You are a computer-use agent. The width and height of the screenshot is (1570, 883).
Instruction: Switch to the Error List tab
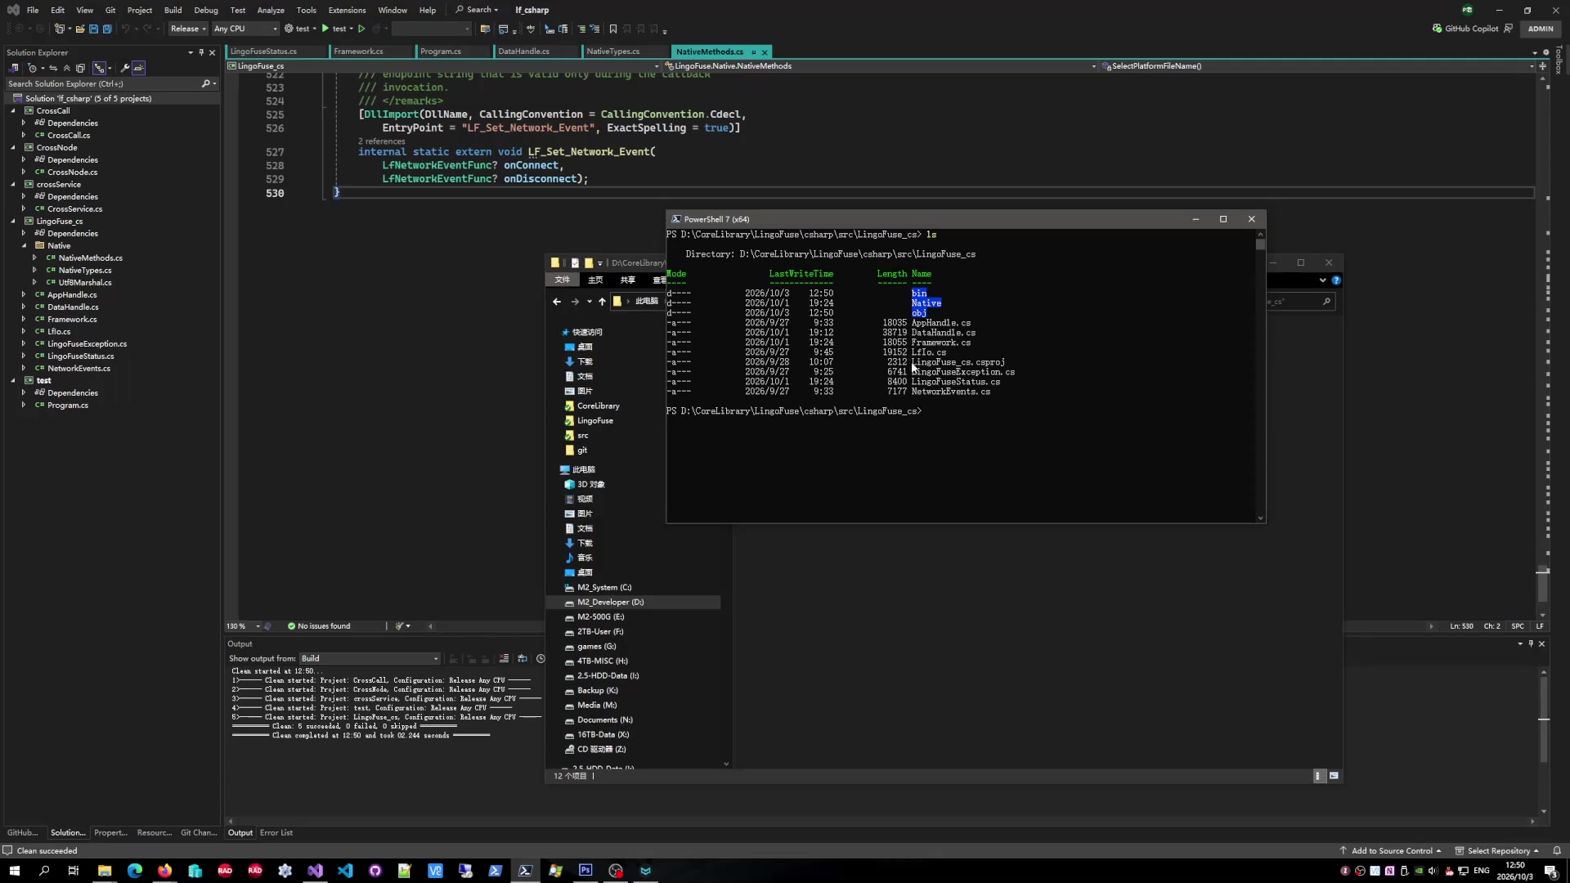coord(276,833)
